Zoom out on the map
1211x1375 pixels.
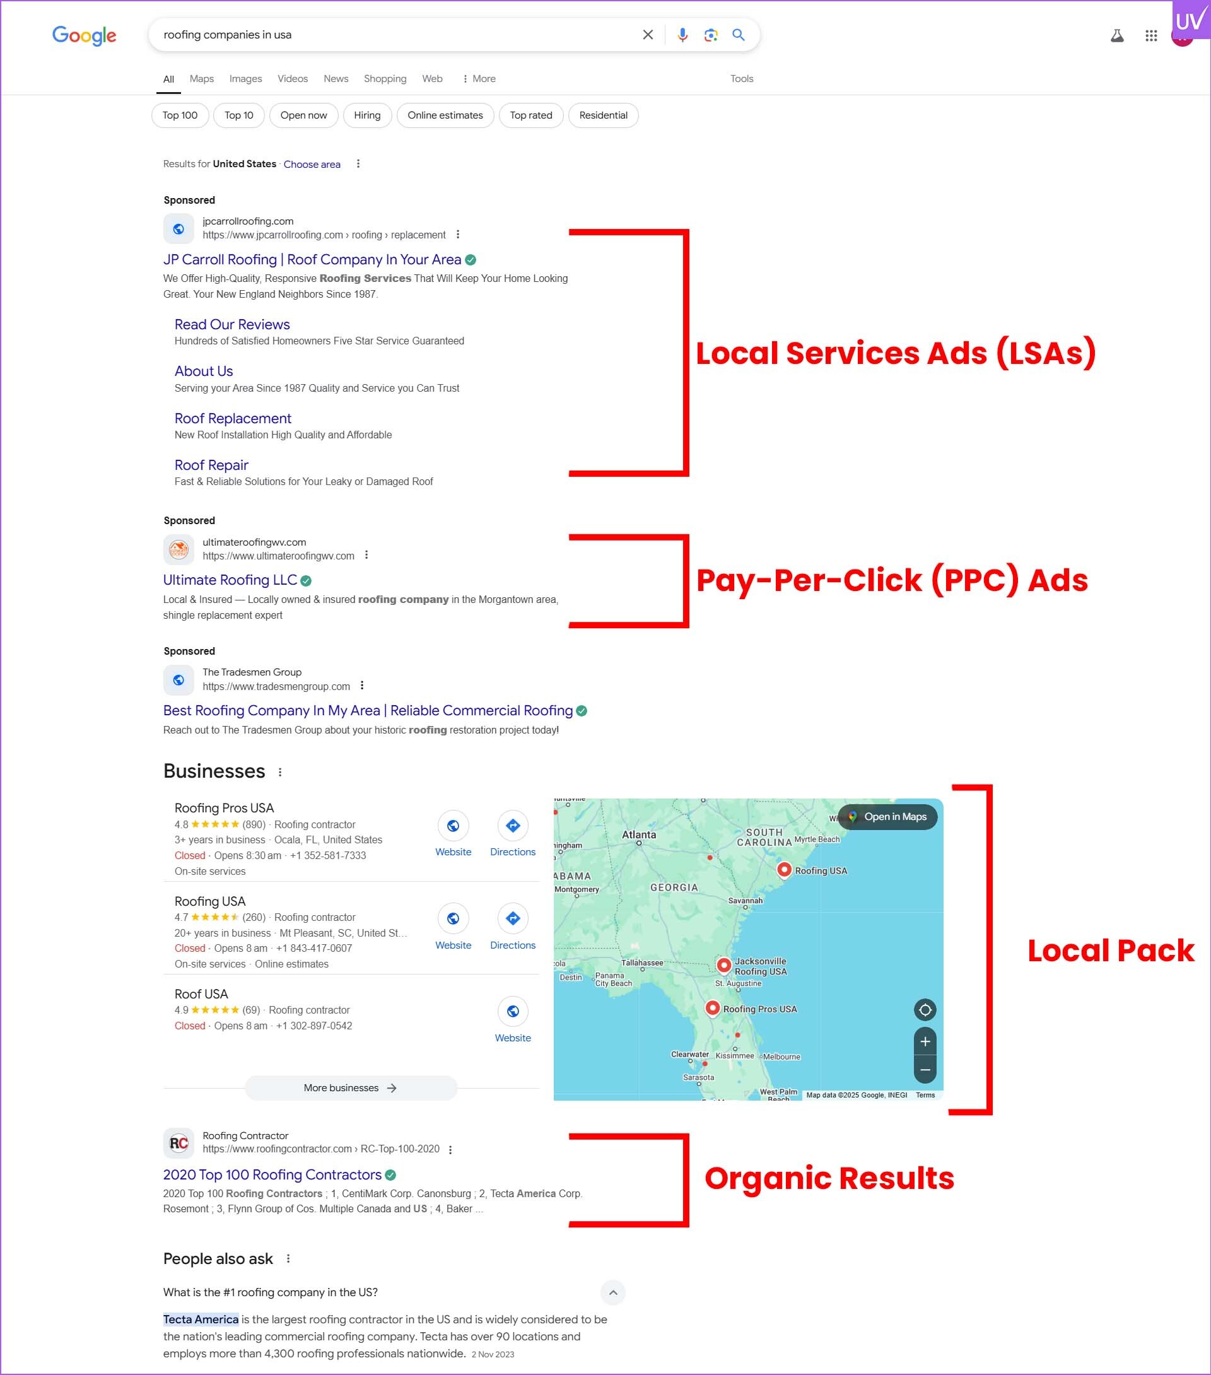pos(925,1070)
